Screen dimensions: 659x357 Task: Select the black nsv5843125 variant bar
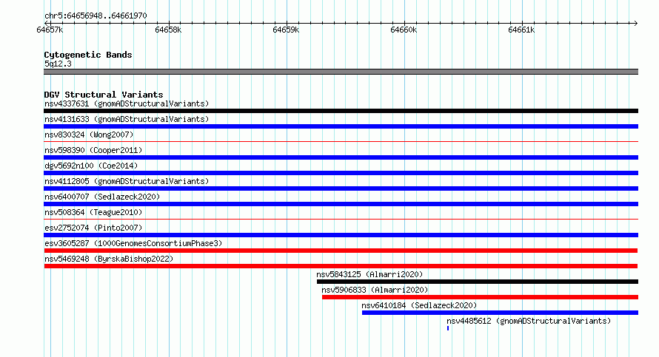pyautogui.click(x=478, y=282)
